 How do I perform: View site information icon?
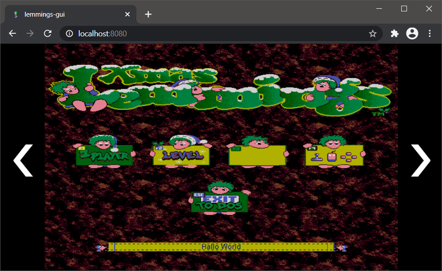[69, 34]
